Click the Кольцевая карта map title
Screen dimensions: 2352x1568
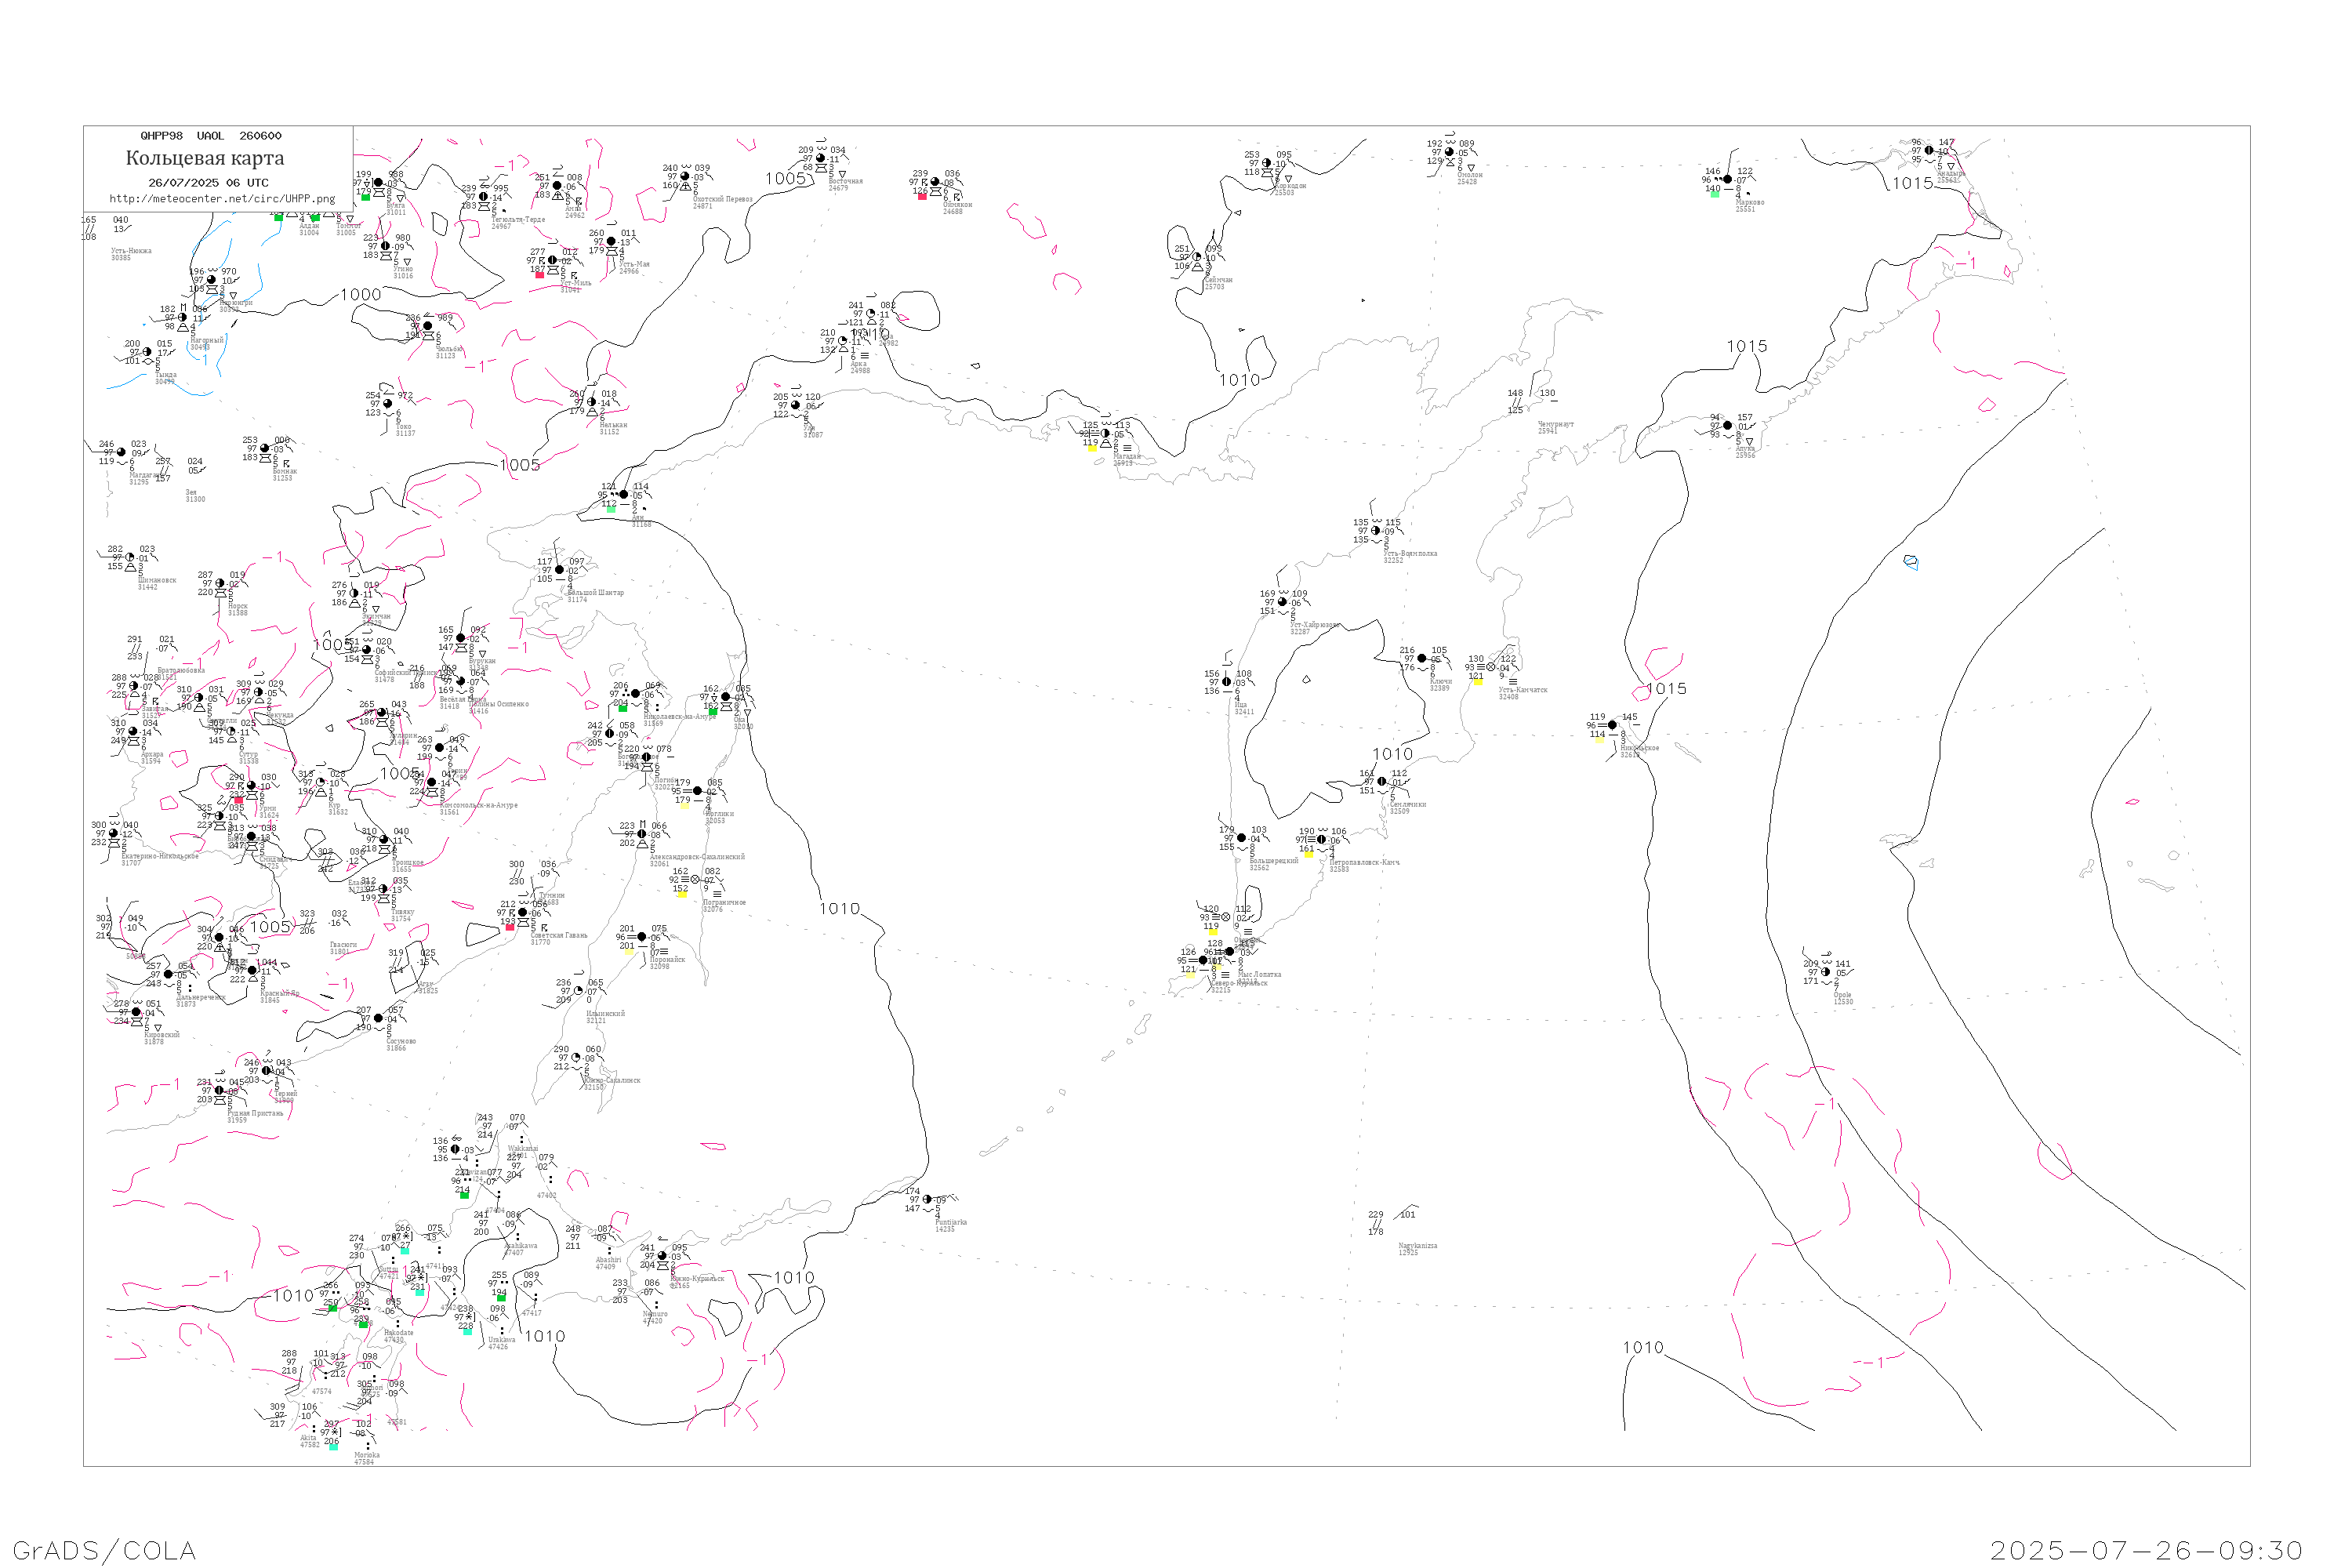click(x=205, y=158)
